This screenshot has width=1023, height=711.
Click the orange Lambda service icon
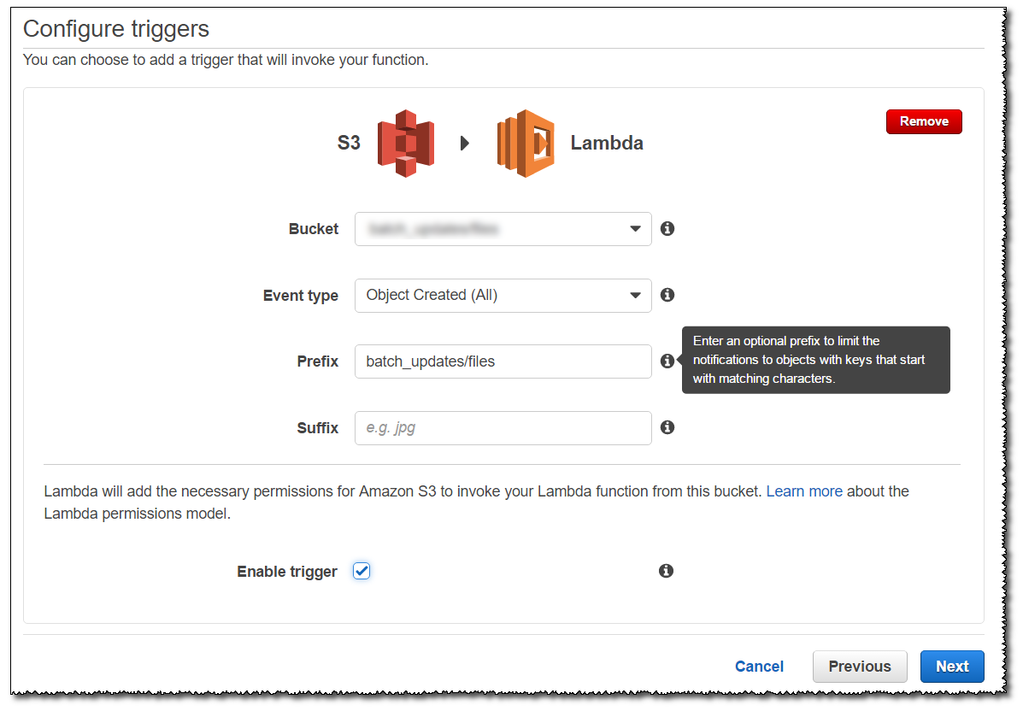coord(526,143)
